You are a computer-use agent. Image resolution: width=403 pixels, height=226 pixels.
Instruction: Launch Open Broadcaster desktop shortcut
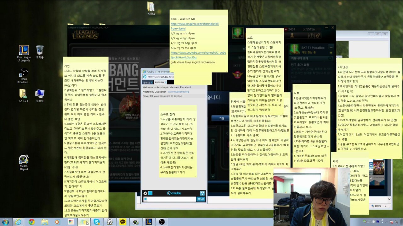tap(24, 76)
